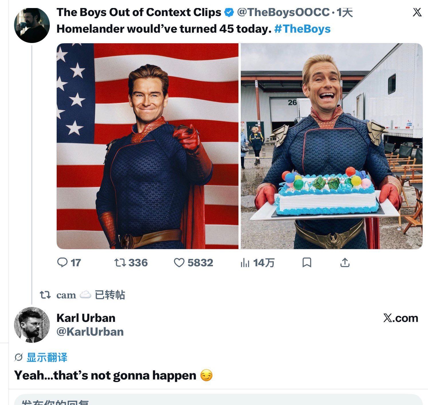
Task: View analytics via the 14万 views icon
Action: tap(245, 263)
